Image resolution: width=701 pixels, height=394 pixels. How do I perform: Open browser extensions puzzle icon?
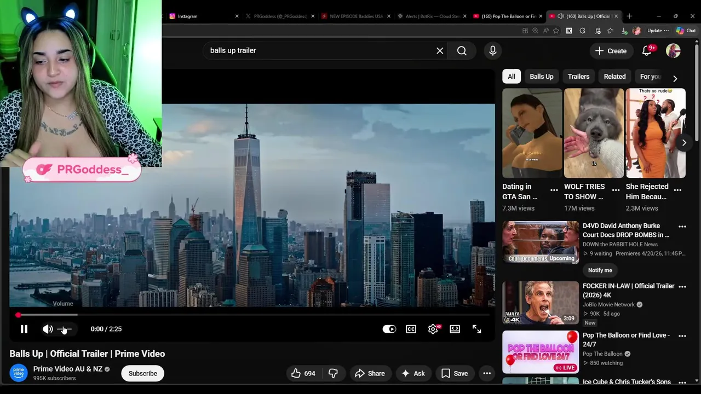click(x=582, y=31)
